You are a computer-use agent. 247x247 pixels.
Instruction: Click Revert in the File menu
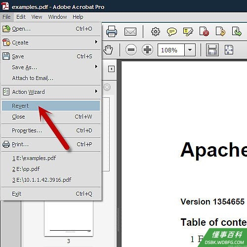coord(51,106)
